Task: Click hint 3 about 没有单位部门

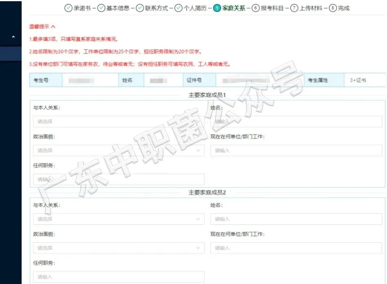Action: pyautogui.click(x=130, y=64)
